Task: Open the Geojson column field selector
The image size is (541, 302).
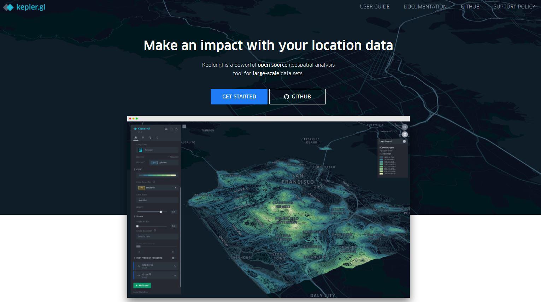Action: coord(164,163)
